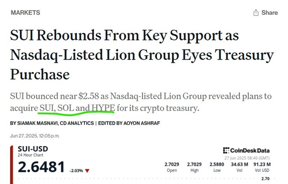This screenshot has width=288, height=184.
Task: Open the MARKETS category link
Action: tap(25, 13)
